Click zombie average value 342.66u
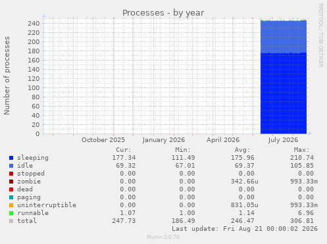 245,182
